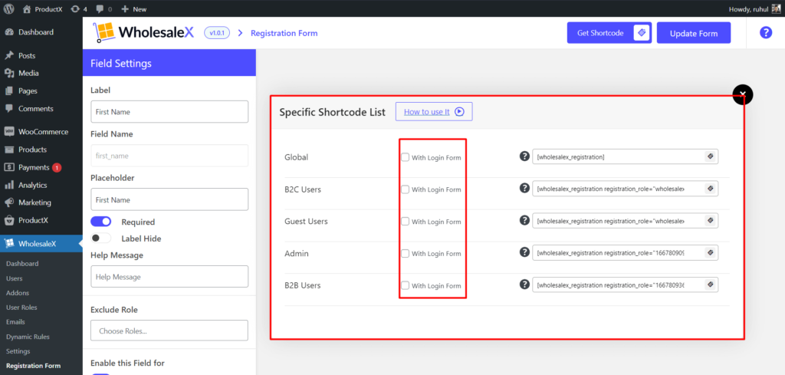Screen dimensions: 785x375
Task: Open the WordPress logo menu
Action: click(x=9, y=8)
